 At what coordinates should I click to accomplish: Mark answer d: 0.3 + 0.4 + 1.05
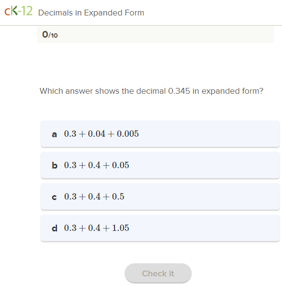(160, 228)
